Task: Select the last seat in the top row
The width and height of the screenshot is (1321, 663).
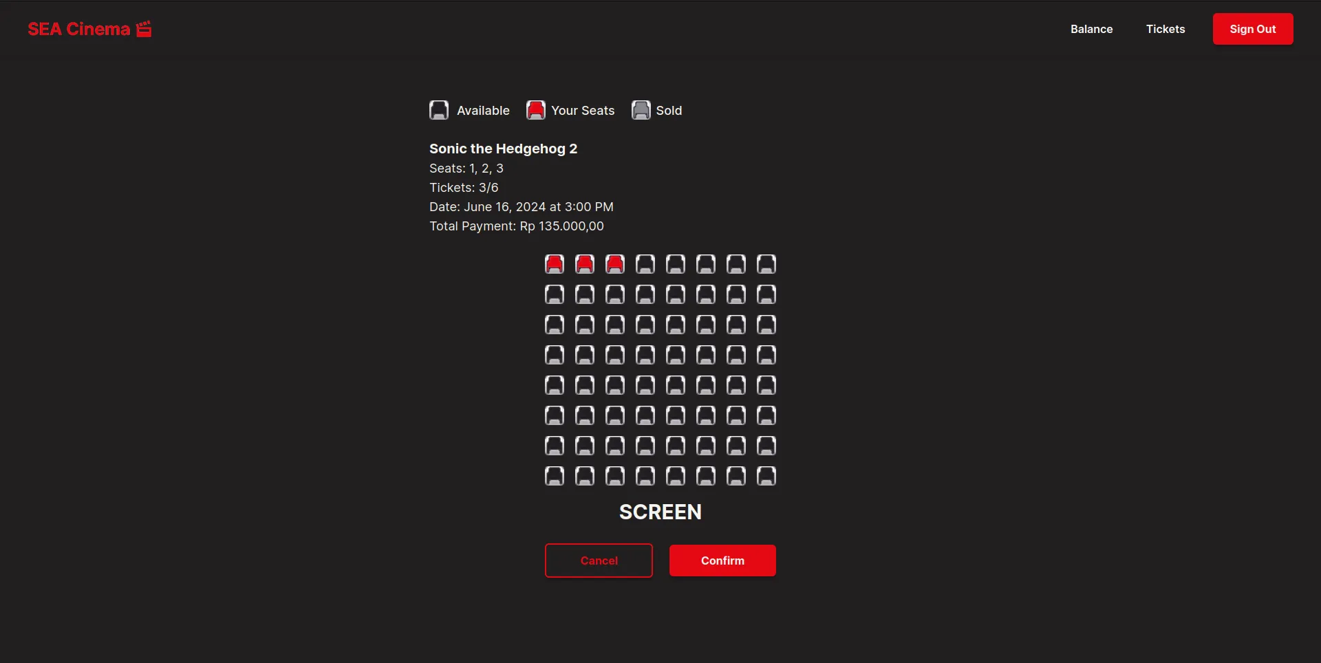Action: click(x=766, y=263)
